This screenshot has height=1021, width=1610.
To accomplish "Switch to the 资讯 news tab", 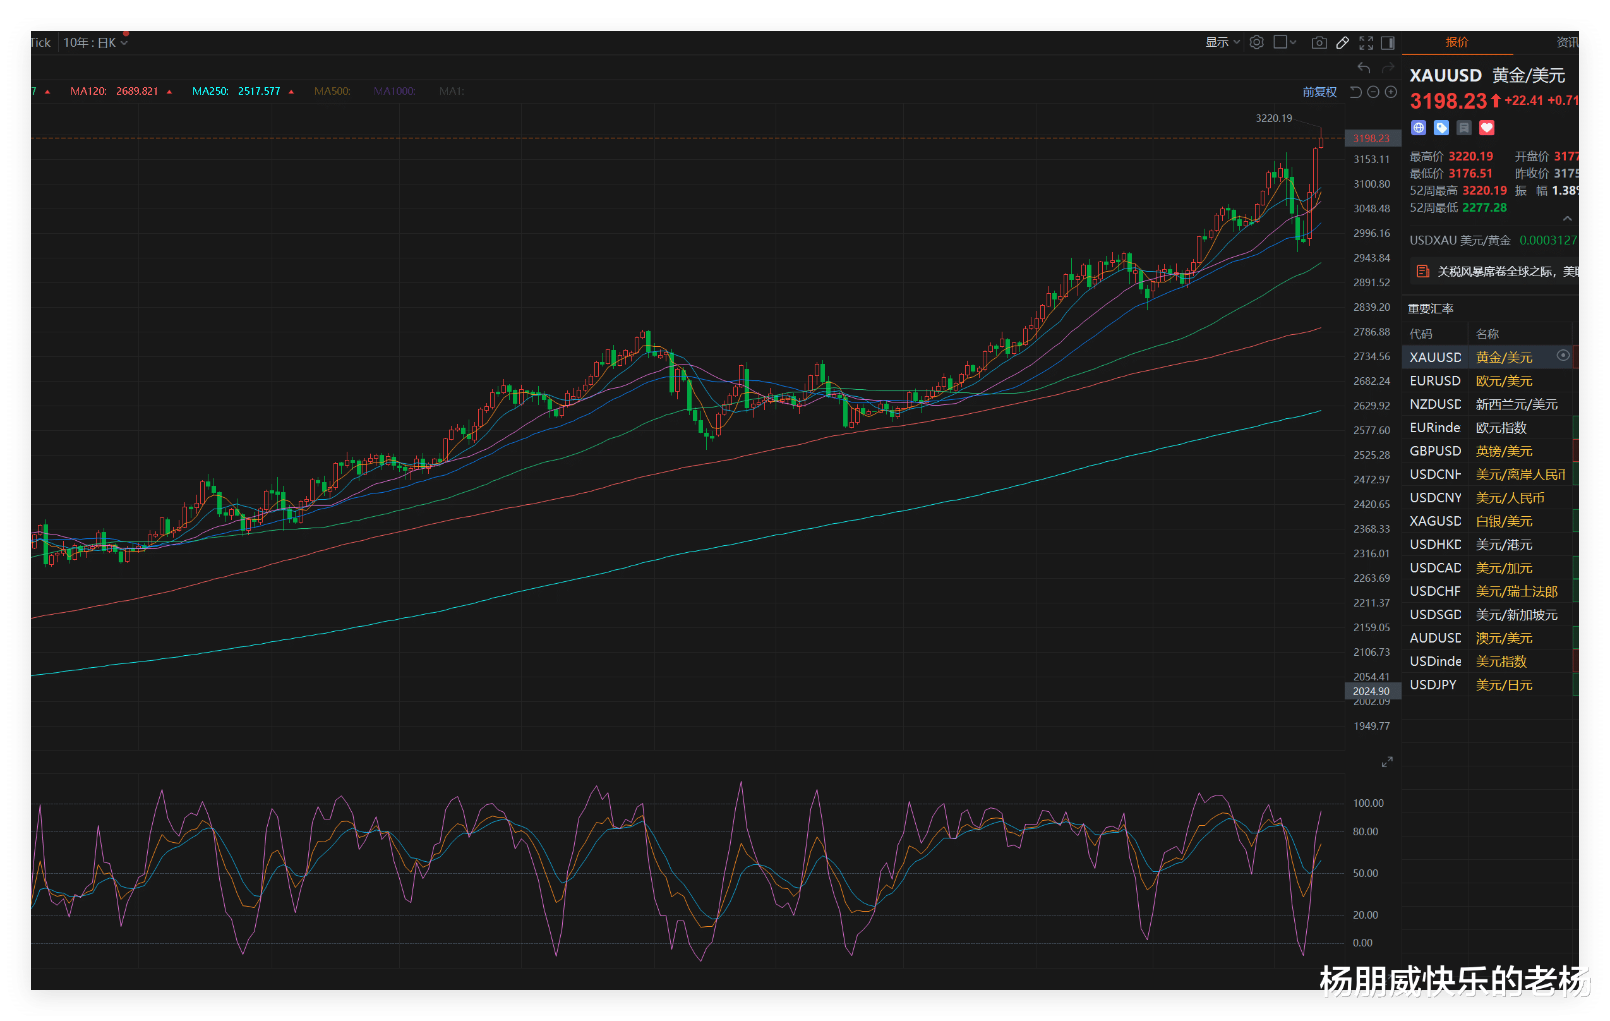I will 1566,42.
